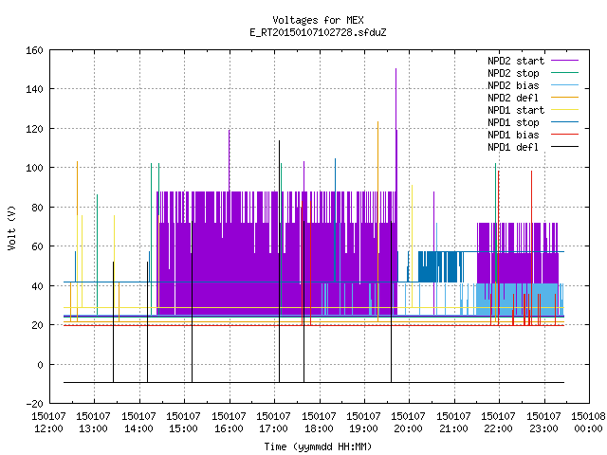Click the 150107 12:00 x-axis tick label

48,423
